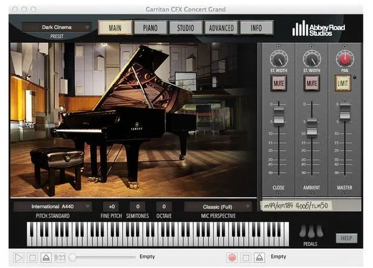
Task: Open the Advanced tab
Action: 221,28
